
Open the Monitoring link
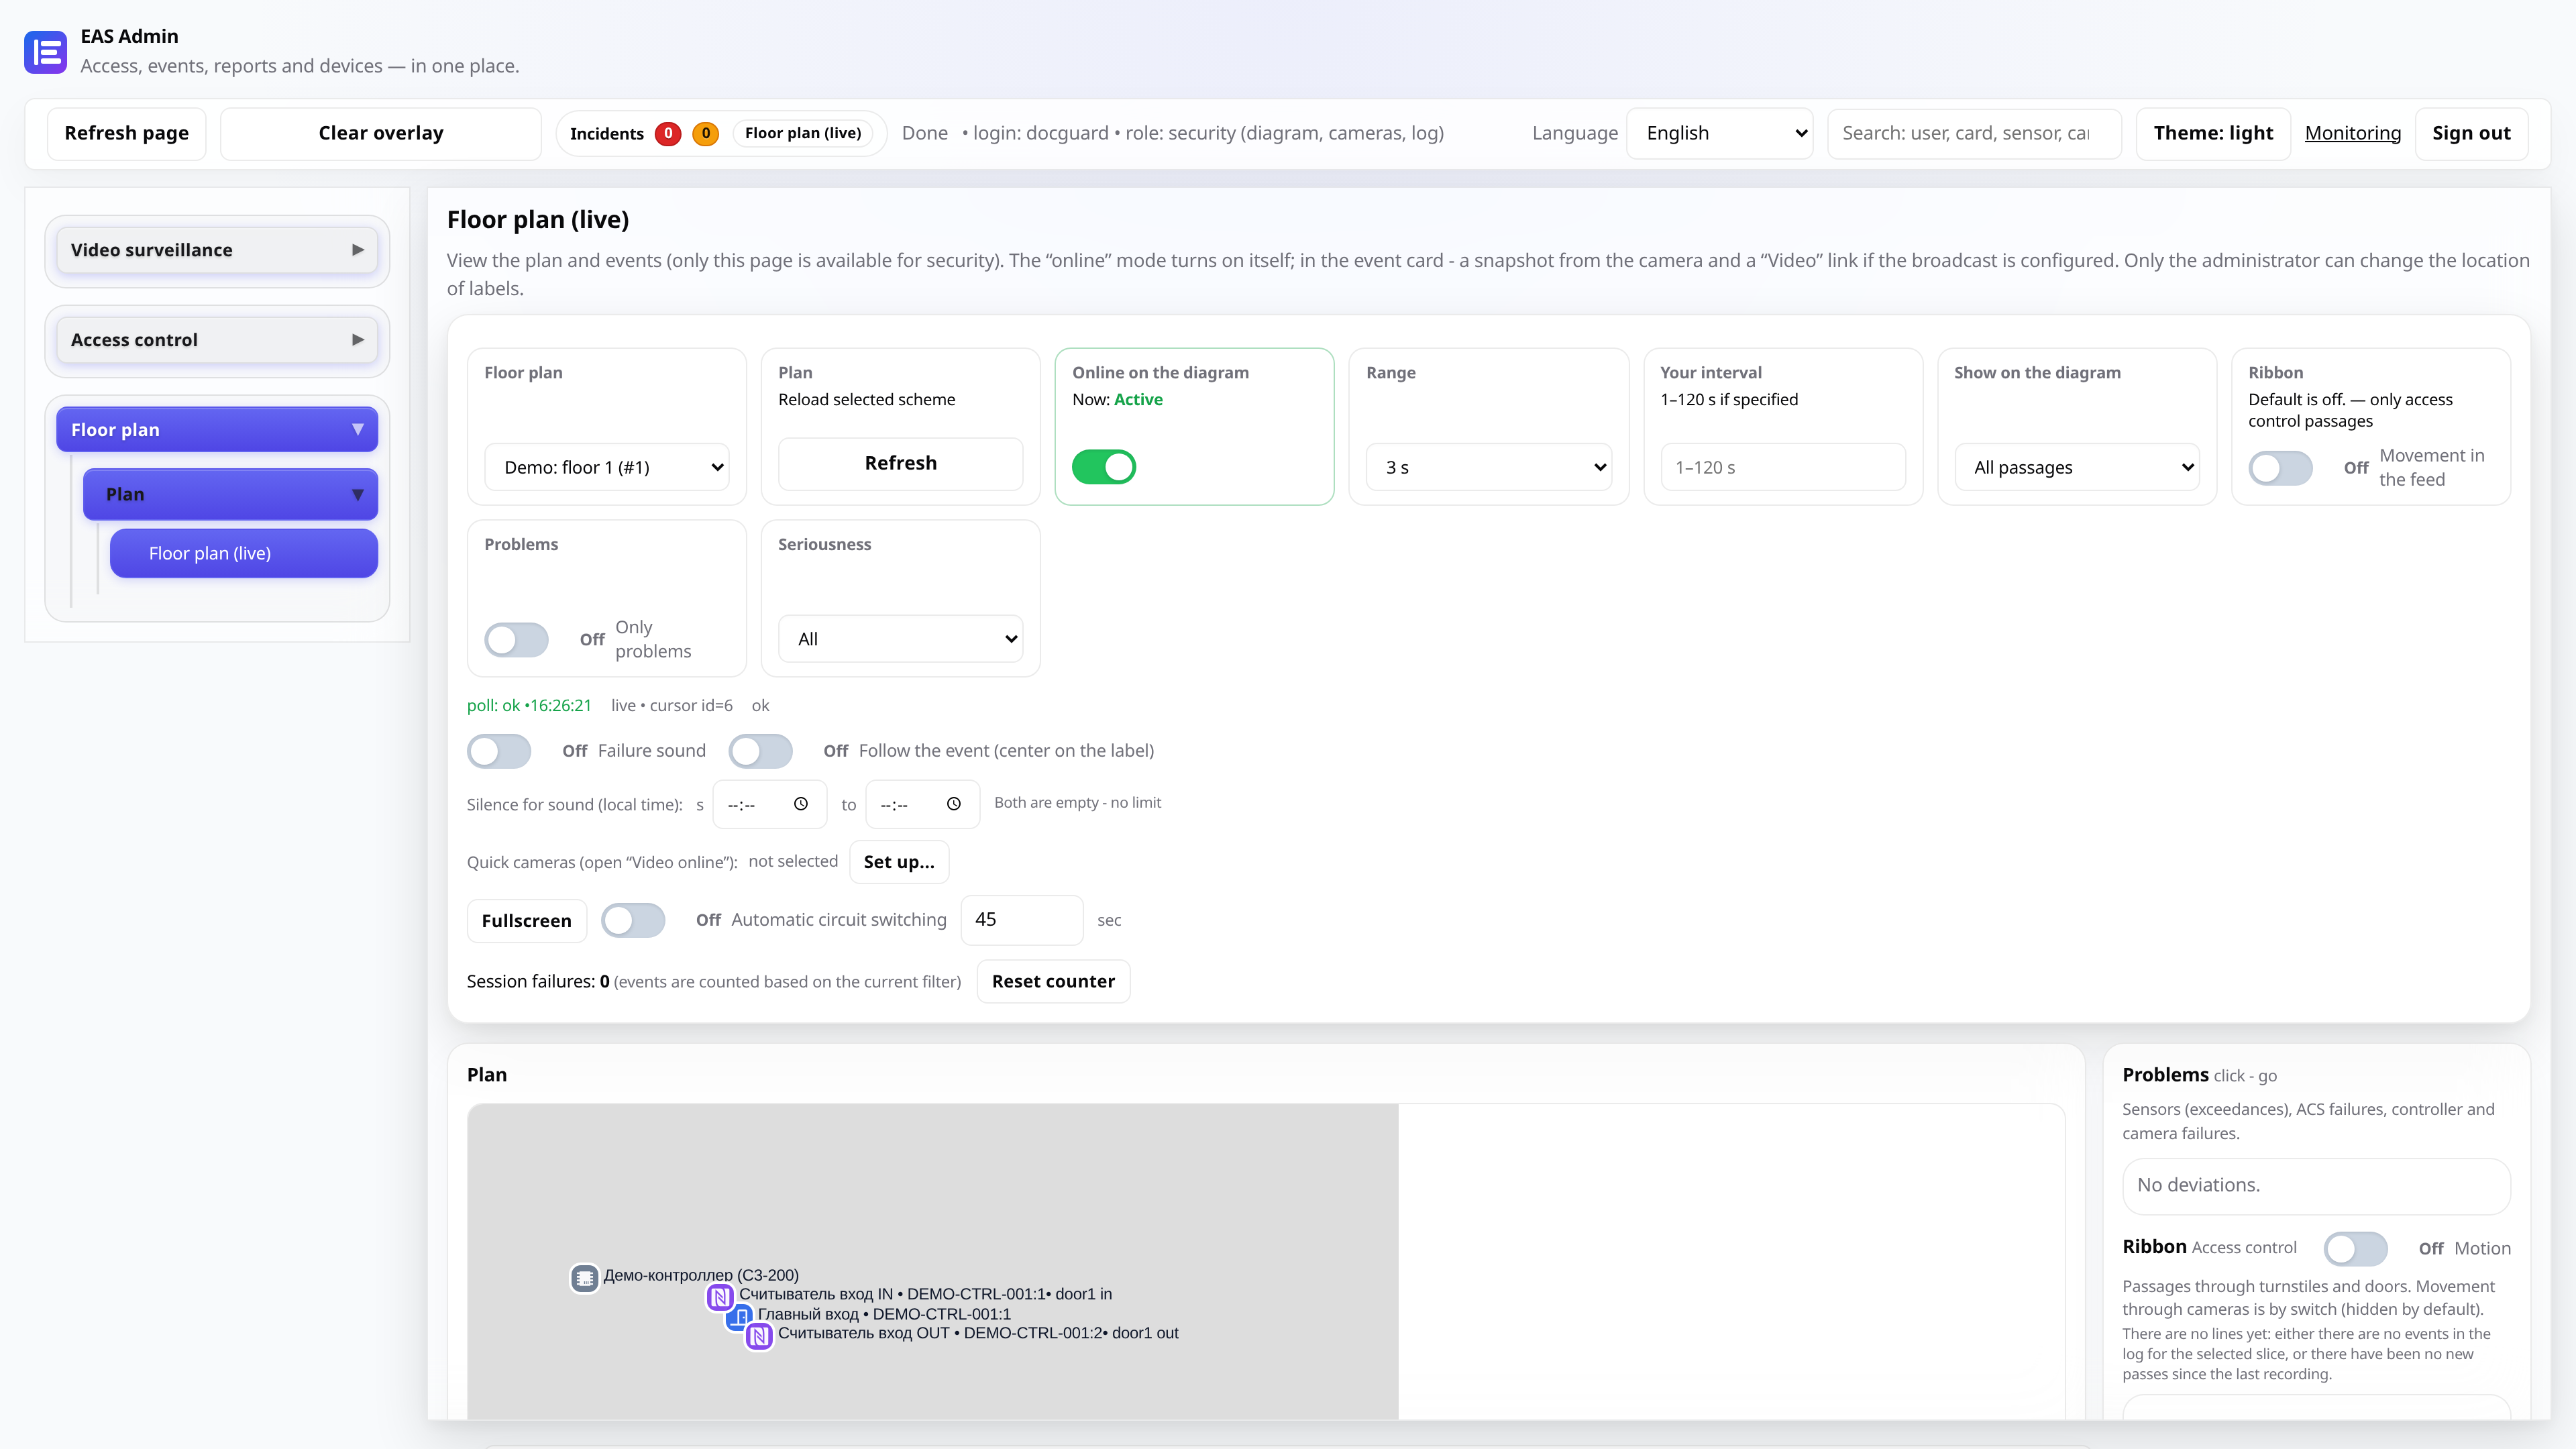(x=2353, y=133)
